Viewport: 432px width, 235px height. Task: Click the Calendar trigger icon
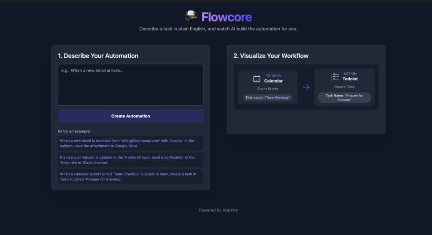coord(257,79)
